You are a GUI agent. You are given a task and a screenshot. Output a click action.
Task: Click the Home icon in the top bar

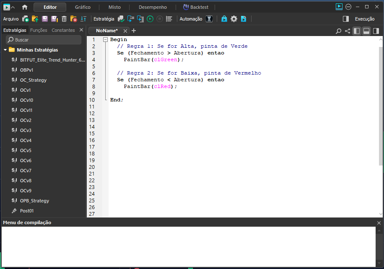25,7
